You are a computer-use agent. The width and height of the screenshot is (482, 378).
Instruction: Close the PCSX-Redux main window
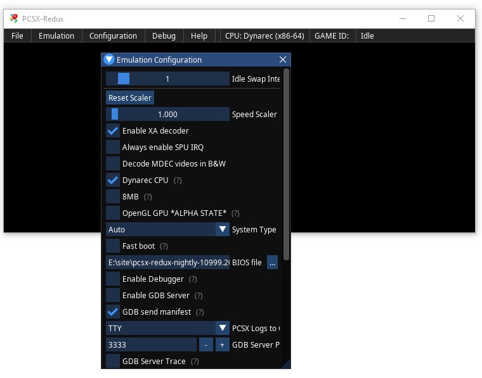(x=460, y=19)
